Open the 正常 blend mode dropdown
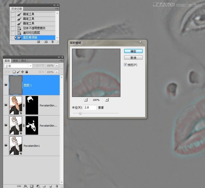The image size is (205, 188). pyautogui.click(x=18, y=66)
